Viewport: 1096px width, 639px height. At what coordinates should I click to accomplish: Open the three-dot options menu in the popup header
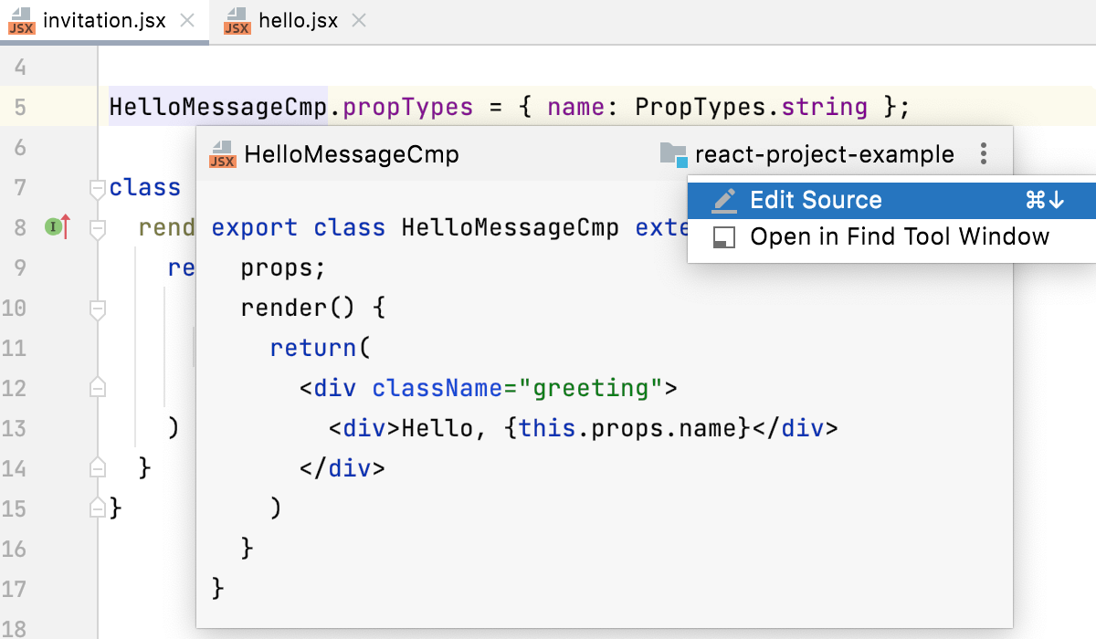point(984,154)
